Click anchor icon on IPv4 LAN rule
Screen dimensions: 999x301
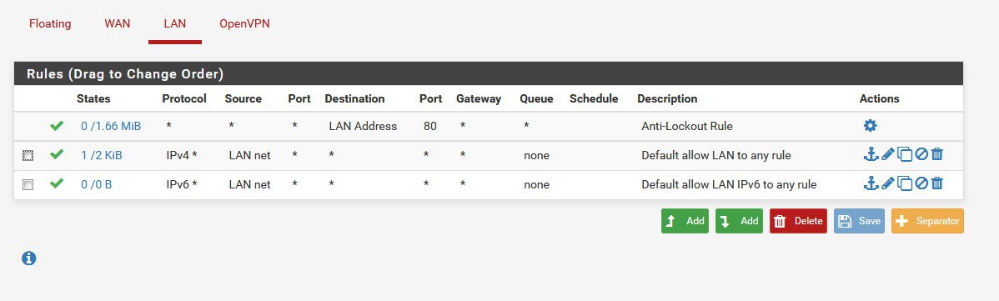click(x=871, y=154)
